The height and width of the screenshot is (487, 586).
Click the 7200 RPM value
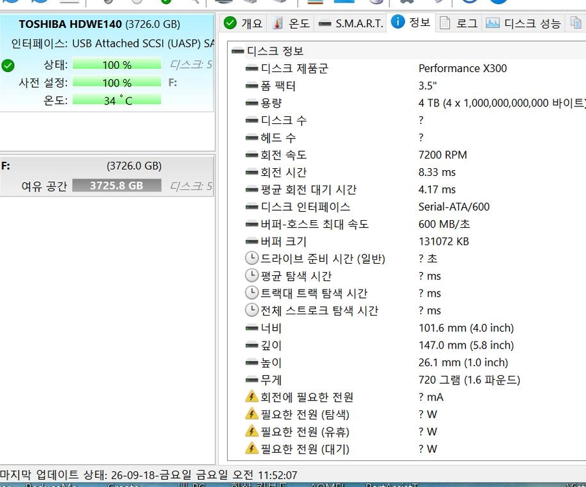click(x=443, y=155)
